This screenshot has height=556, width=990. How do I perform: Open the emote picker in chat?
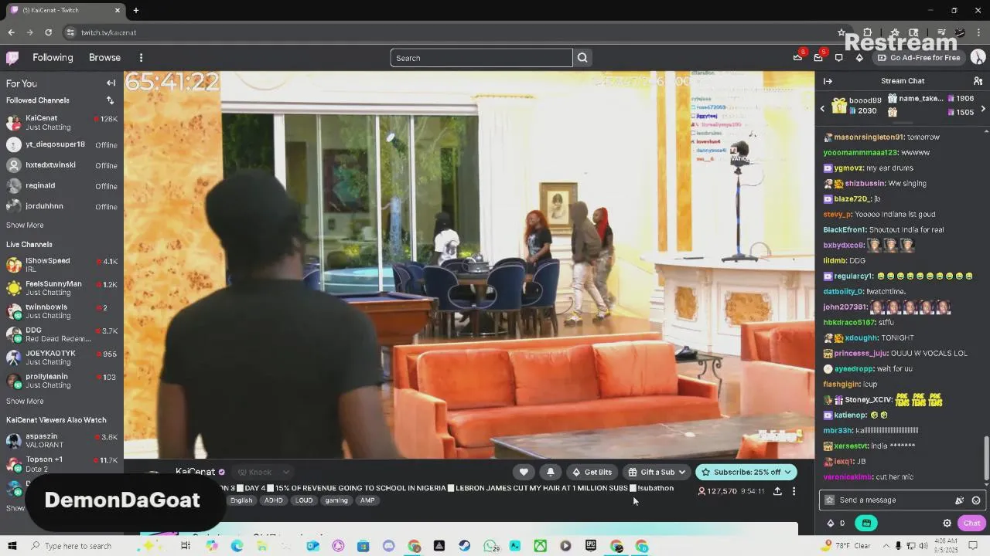point(976,500)
